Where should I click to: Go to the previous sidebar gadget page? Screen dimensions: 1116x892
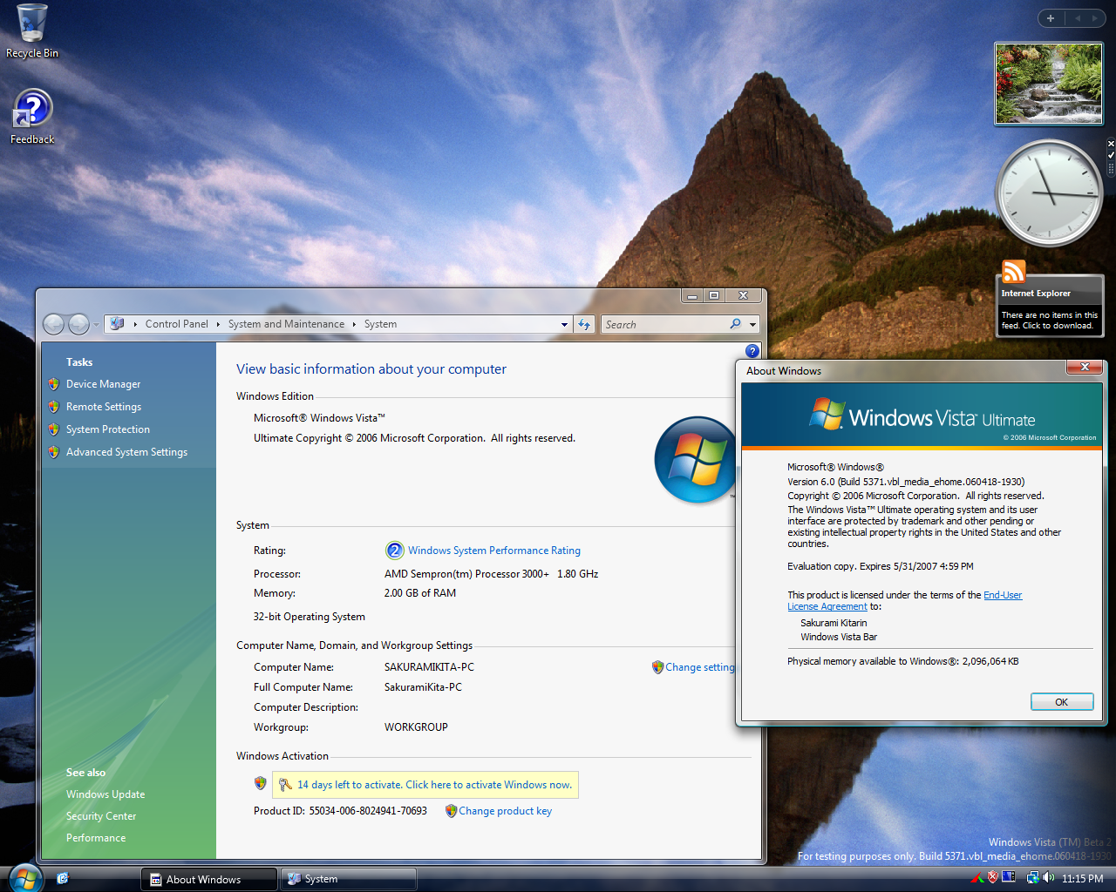(1078, 18)
